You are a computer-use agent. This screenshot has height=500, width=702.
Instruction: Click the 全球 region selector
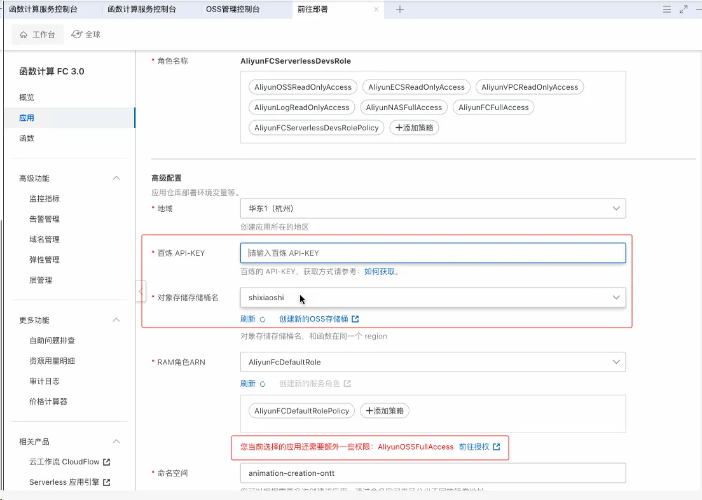(86, 34)
